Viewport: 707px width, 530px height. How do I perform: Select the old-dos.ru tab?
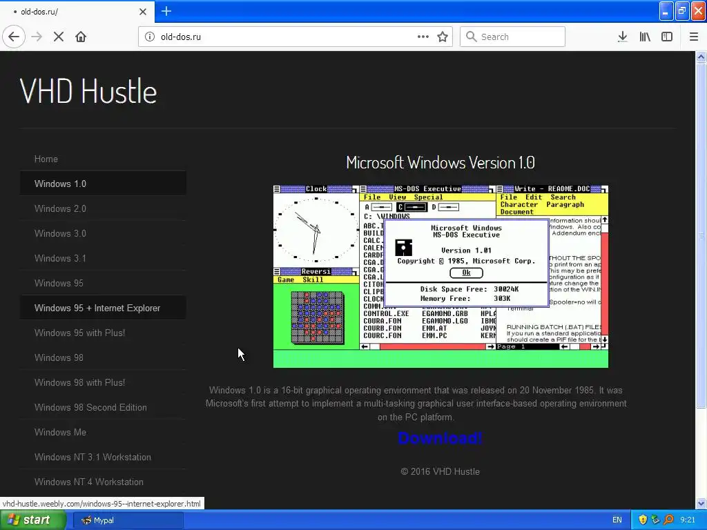77,12
